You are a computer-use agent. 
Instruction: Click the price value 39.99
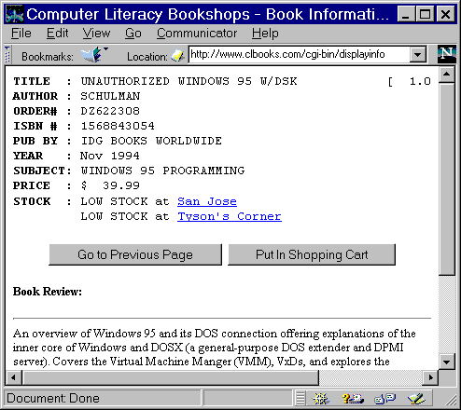coord(121,185)
